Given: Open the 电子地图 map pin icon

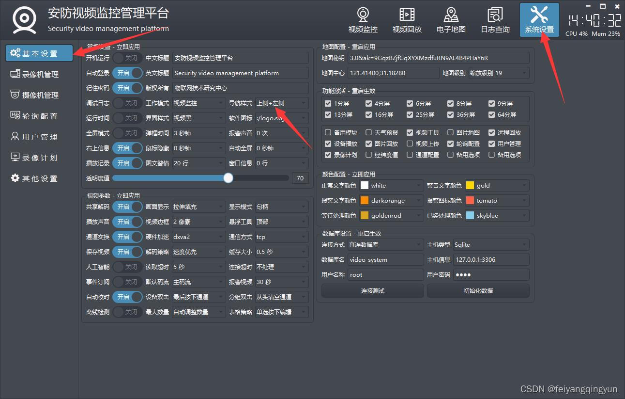Looking at the screenshot, I should (451, 15).
